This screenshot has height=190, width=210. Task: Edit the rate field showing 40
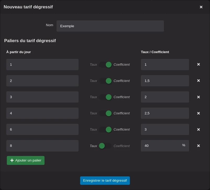click(161, 146)
